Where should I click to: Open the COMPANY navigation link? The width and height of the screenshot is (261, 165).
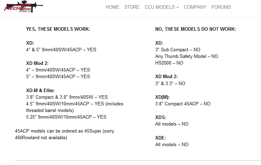click(x=195, y=7)
